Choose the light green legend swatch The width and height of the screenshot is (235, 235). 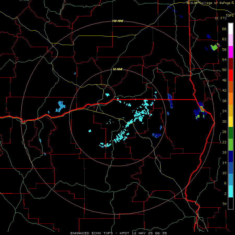231,145
